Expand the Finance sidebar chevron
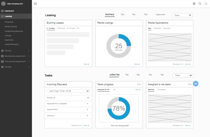This screenshot has height=137, width=210. point(29,51)
